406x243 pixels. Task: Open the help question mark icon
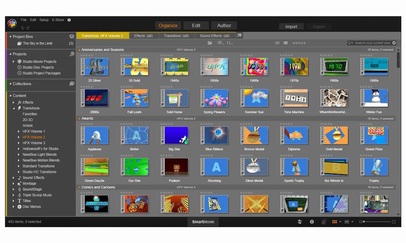point(69,20)
